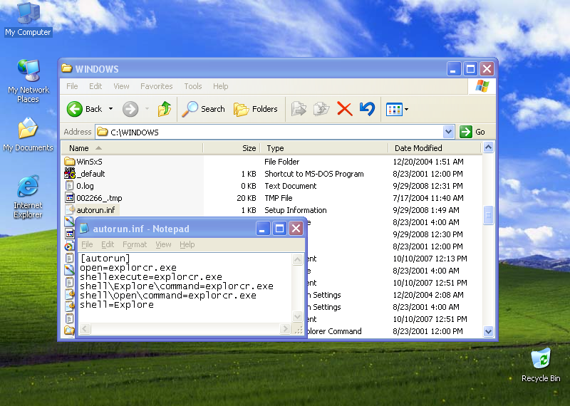Sort by the Date Modified column header
This screenshot has height=406, width=570.
[x=435, y=148]
